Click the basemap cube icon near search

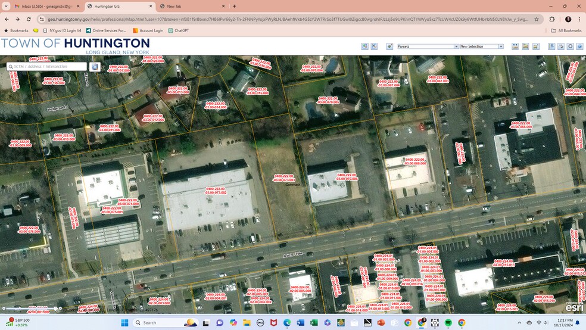point(95,67)
